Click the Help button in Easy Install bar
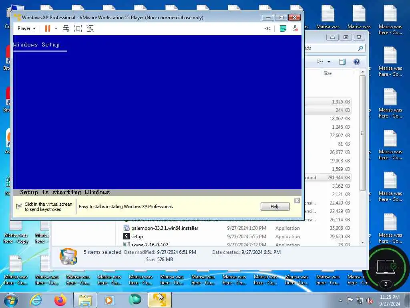 click(275, 207)
